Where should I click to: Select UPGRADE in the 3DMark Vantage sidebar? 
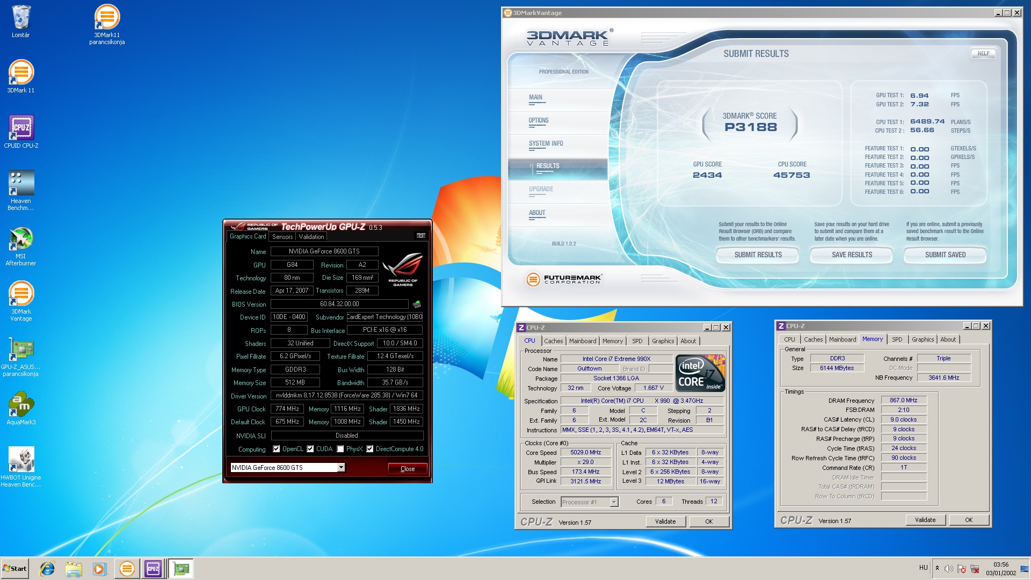click(541, 190)
